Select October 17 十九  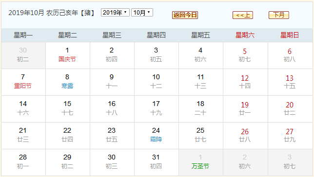[x=157, y=109]
